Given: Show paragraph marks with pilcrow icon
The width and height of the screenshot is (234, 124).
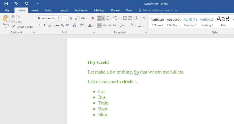Looking at the screenshot, I should 144,18.
